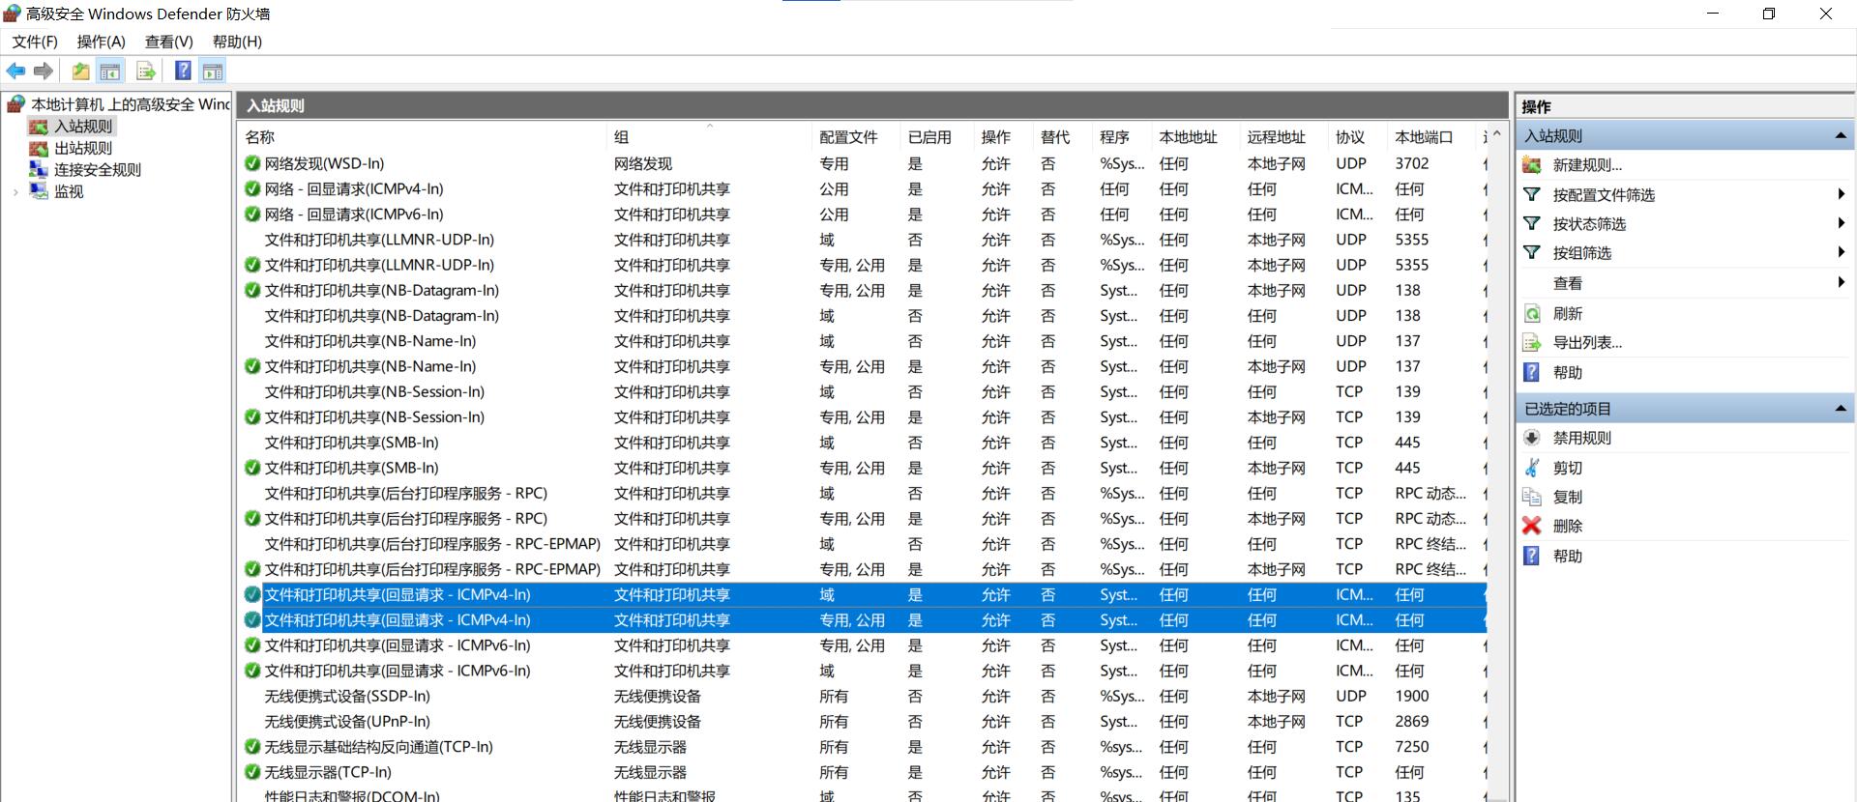Toggle the Action pane toolbar icon
This screenshot has height=802, width=1857.
pos(213,71)
